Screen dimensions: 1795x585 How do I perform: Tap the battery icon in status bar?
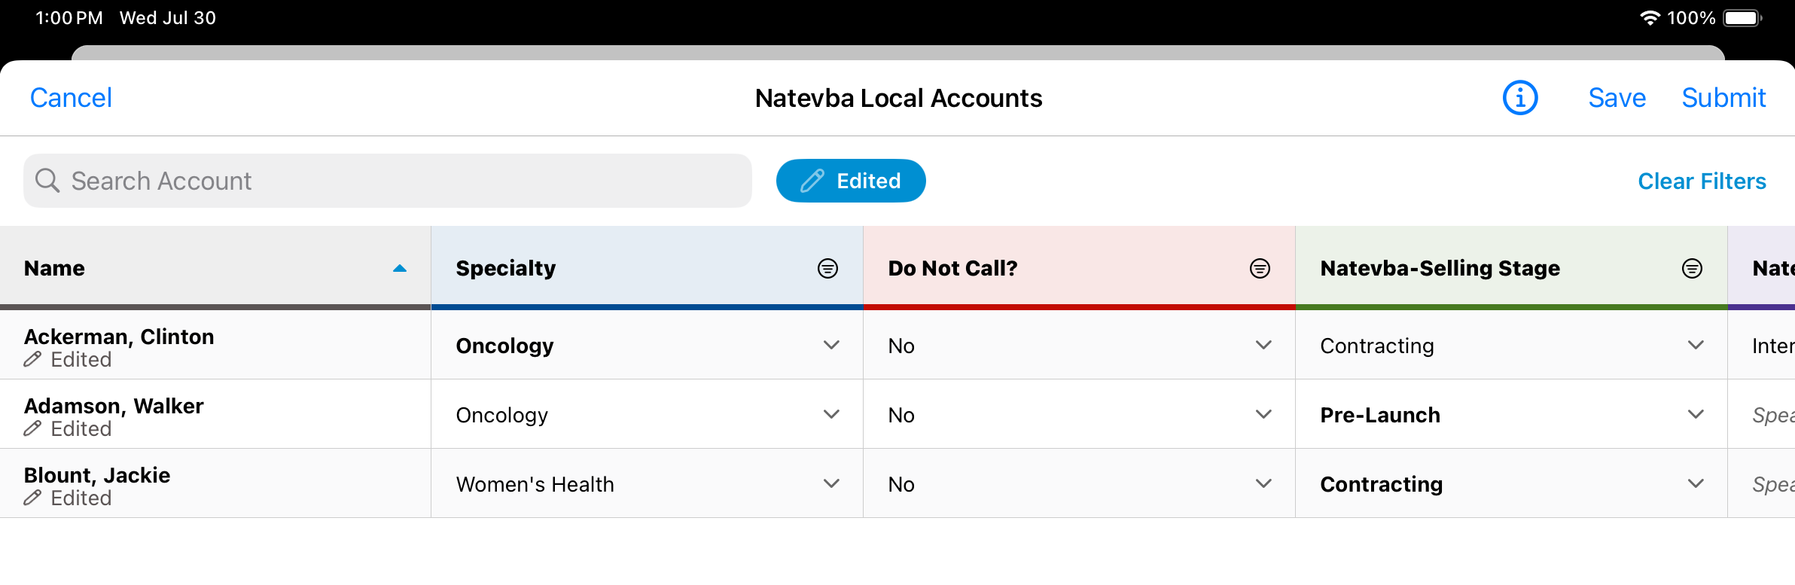[1742, 18]
